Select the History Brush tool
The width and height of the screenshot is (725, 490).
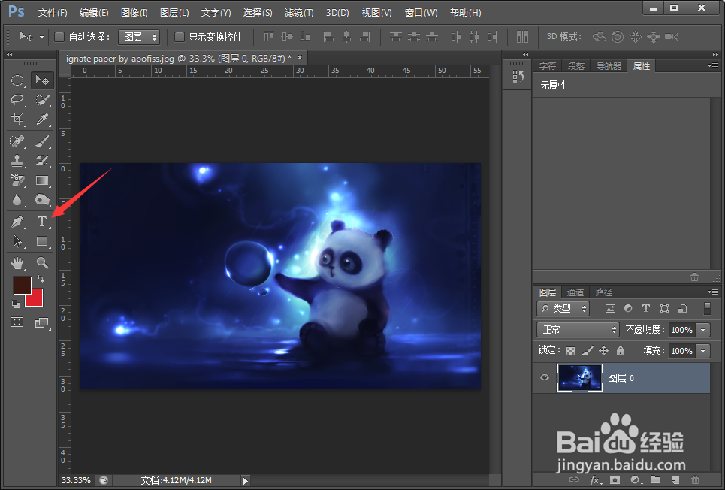[x=42, y=161]
